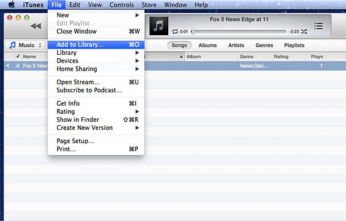The width and height of the screenshot is (346, 221).
Task: Switch to the Albums tab
Action: point(208,45)
